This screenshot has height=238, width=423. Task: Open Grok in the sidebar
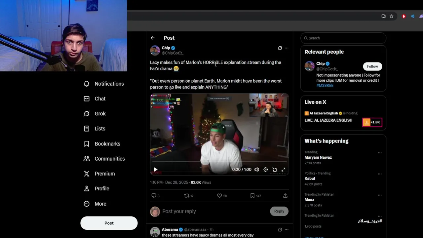95,113
